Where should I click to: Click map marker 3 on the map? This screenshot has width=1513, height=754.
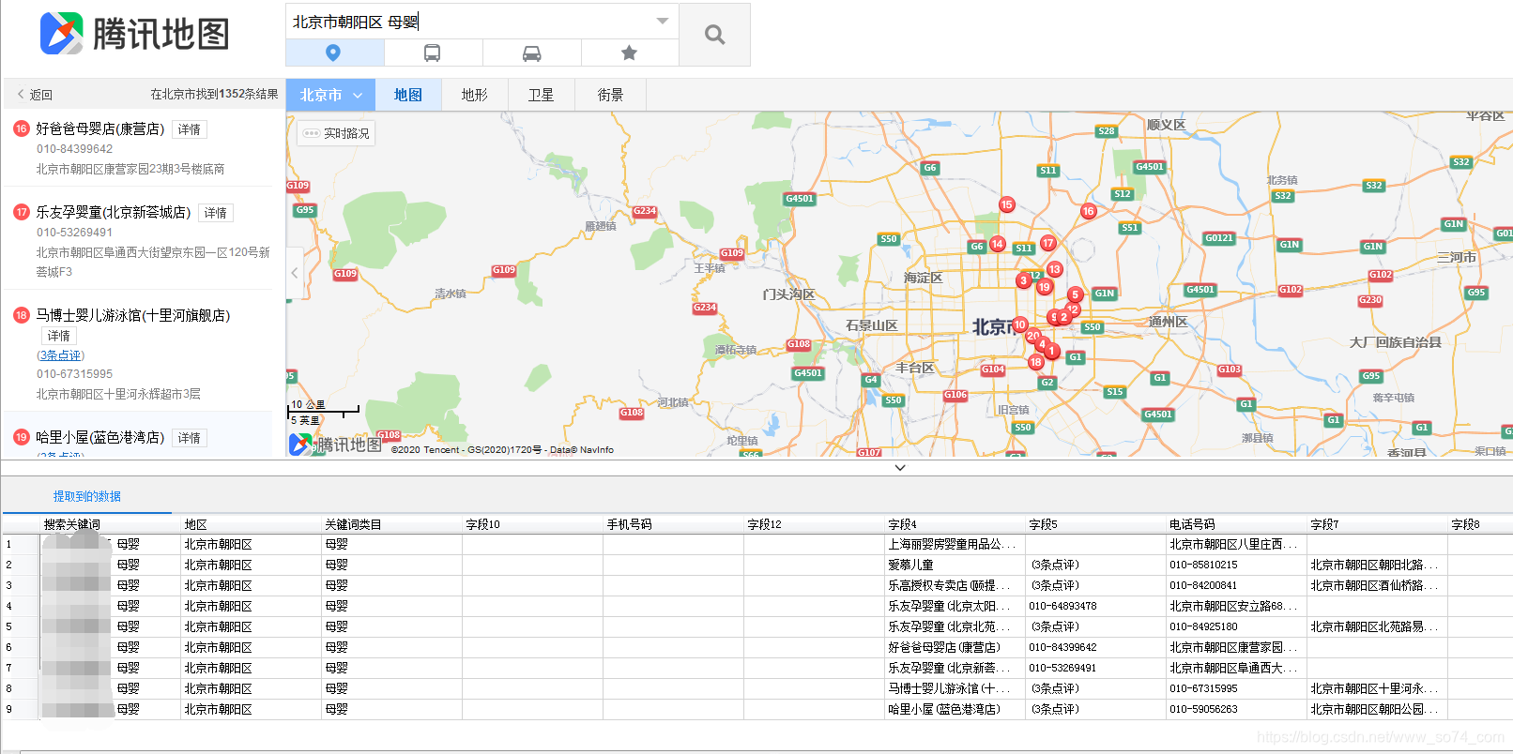[1024, 280]
